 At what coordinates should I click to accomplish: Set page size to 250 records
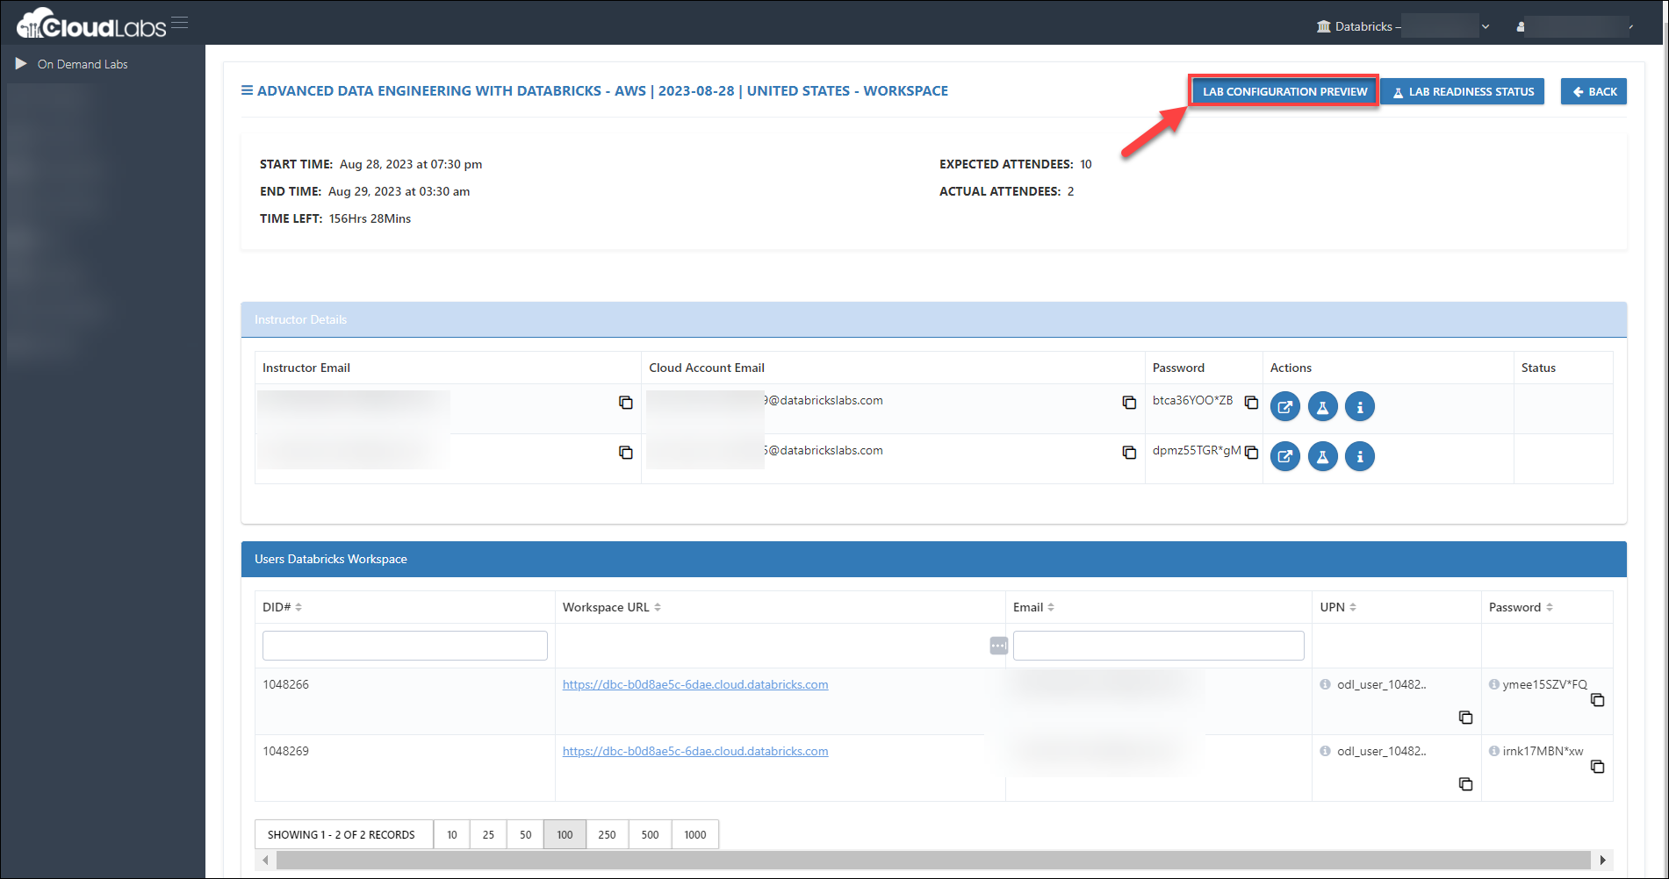(x=607, y=834)
